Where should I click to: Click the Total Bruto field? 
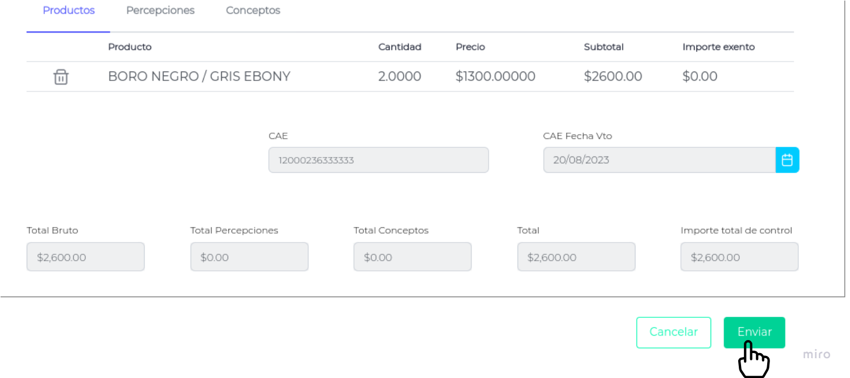pos(86,257)
